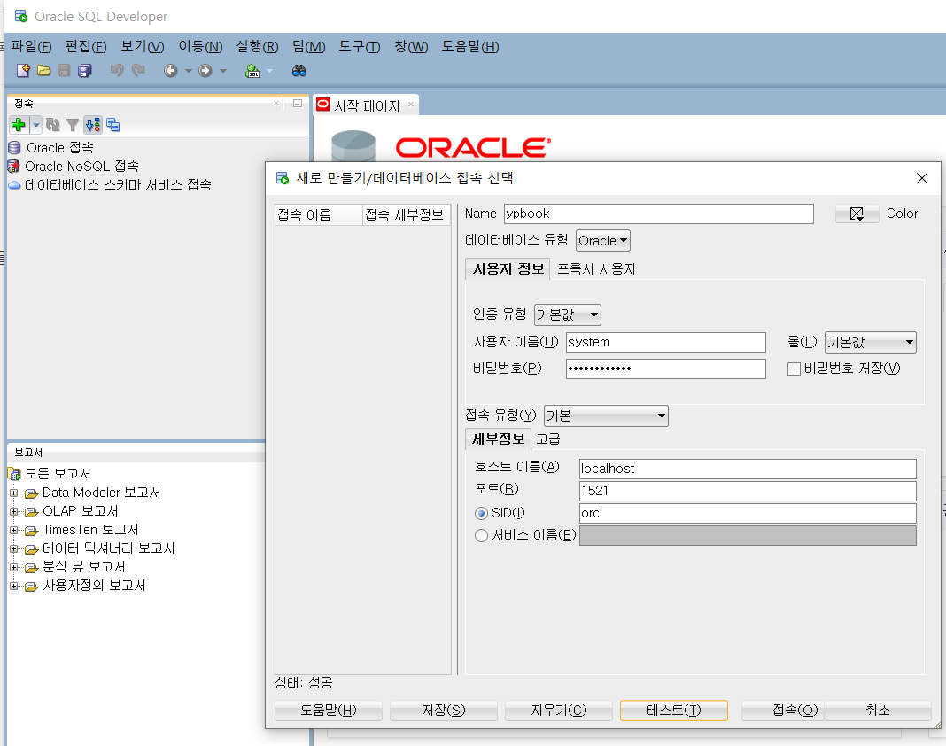Click the 취소 button

(x=878, y=711)
